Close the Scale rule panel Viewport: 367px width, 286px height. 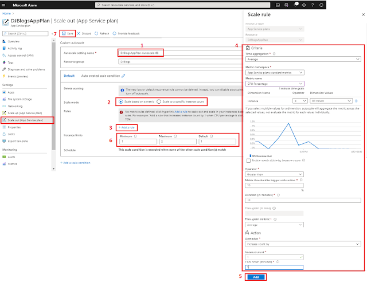[x=363, y=14]
